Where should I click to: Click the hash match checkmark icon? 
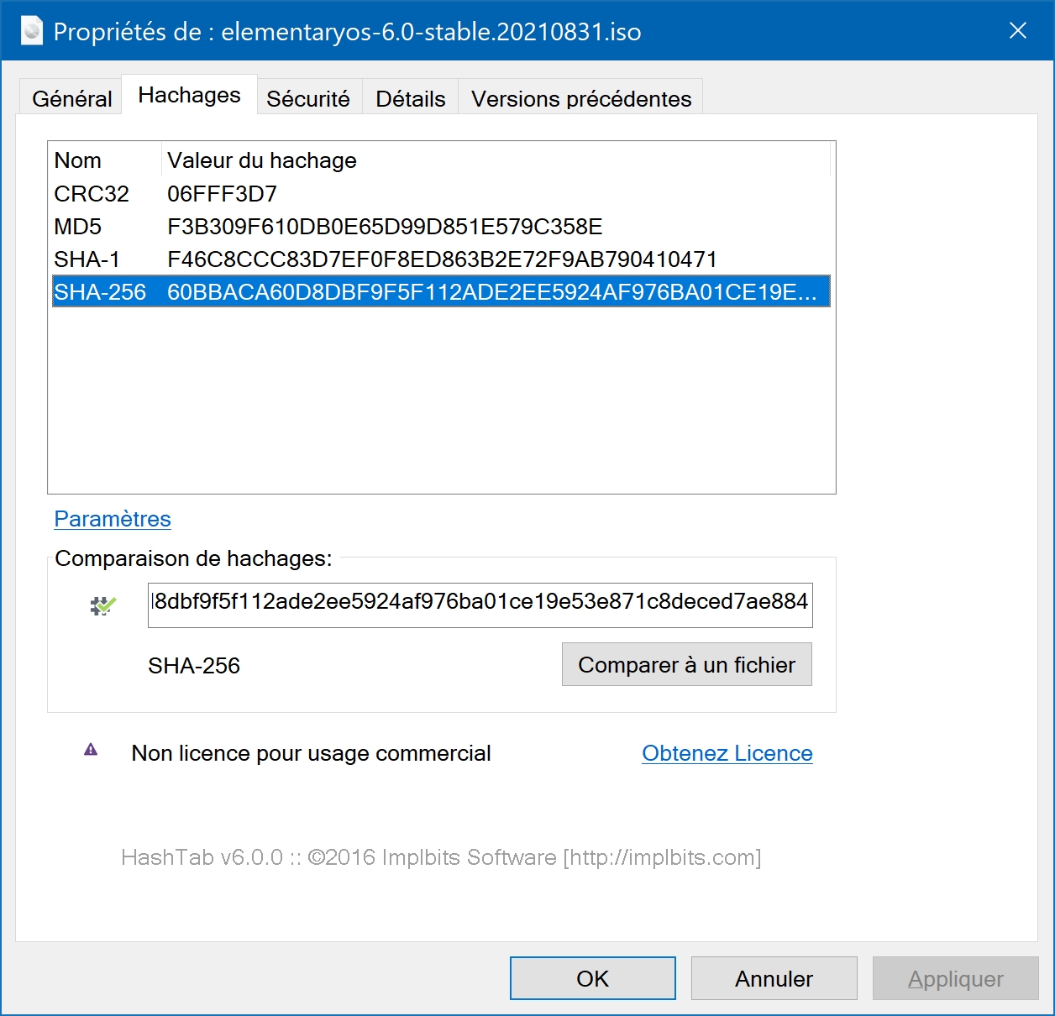[x=103, y=605]
